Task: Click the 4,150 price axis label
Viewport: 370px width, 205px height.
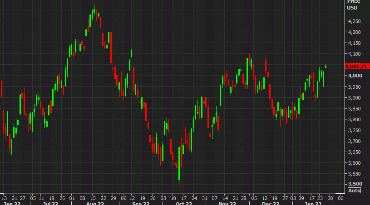Action: (355, 43)
